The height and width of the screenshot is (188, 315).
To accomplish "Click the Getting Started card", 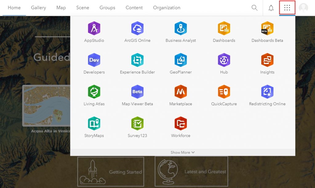I will (x=111, y=171).
